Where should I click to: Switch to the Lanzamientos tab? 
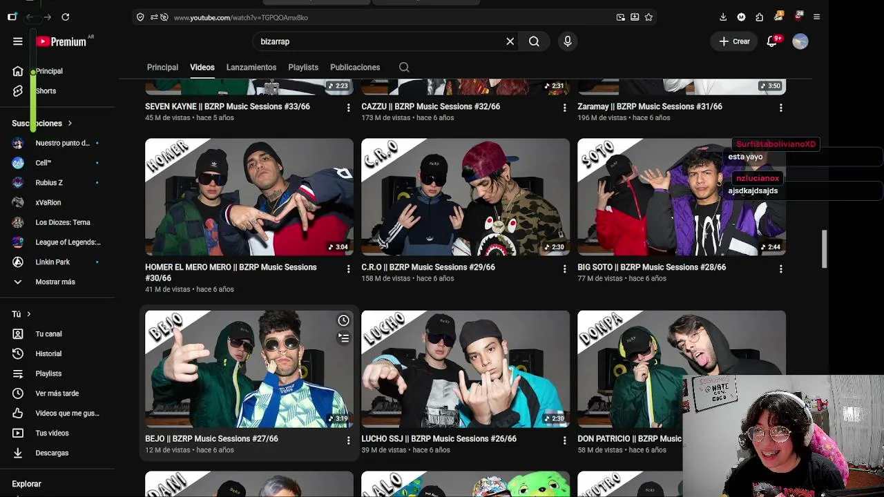pos(251,67)
